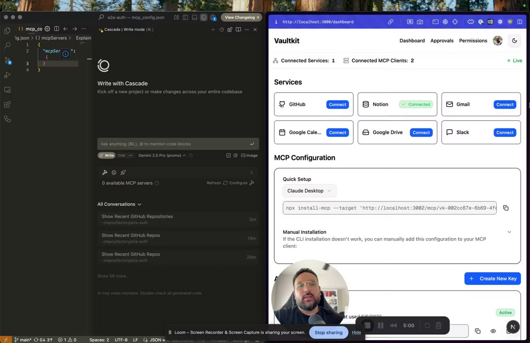Viewport: 530px width, 343px height.
Task: Open the Claude Desktop quick setup dropdown
Action: (309, 191)
